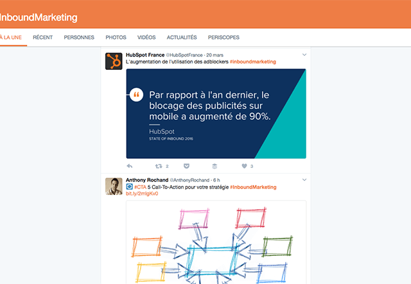Switch to the RÉCENT tab
The image size is (411, 284).
tap(43, 37)
